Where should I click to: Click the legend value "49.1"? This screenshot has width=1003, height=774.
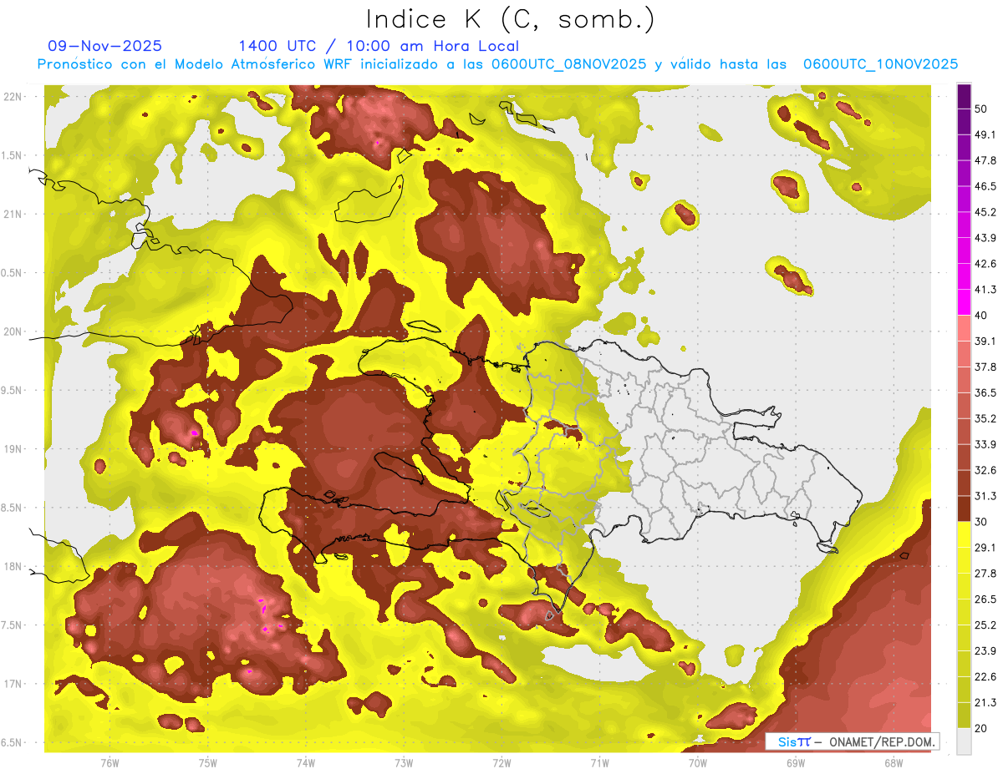tap(985, 134)
